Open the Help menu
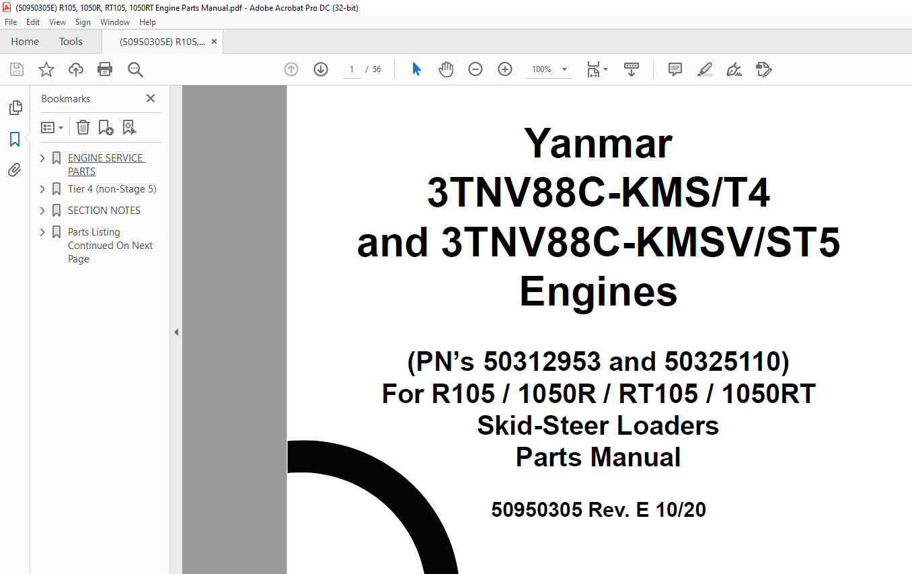This screenshot has height=574, width=912. pyautogui.click(x=147, y=22)
